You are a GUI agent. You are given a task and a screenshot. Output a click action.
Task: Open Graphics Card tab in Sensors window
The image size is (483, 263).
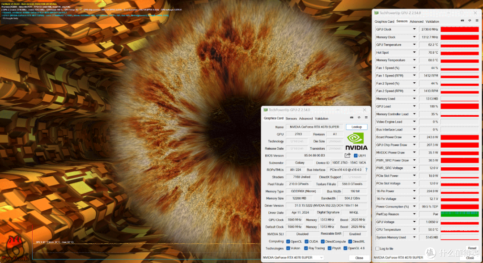[384, 21]
